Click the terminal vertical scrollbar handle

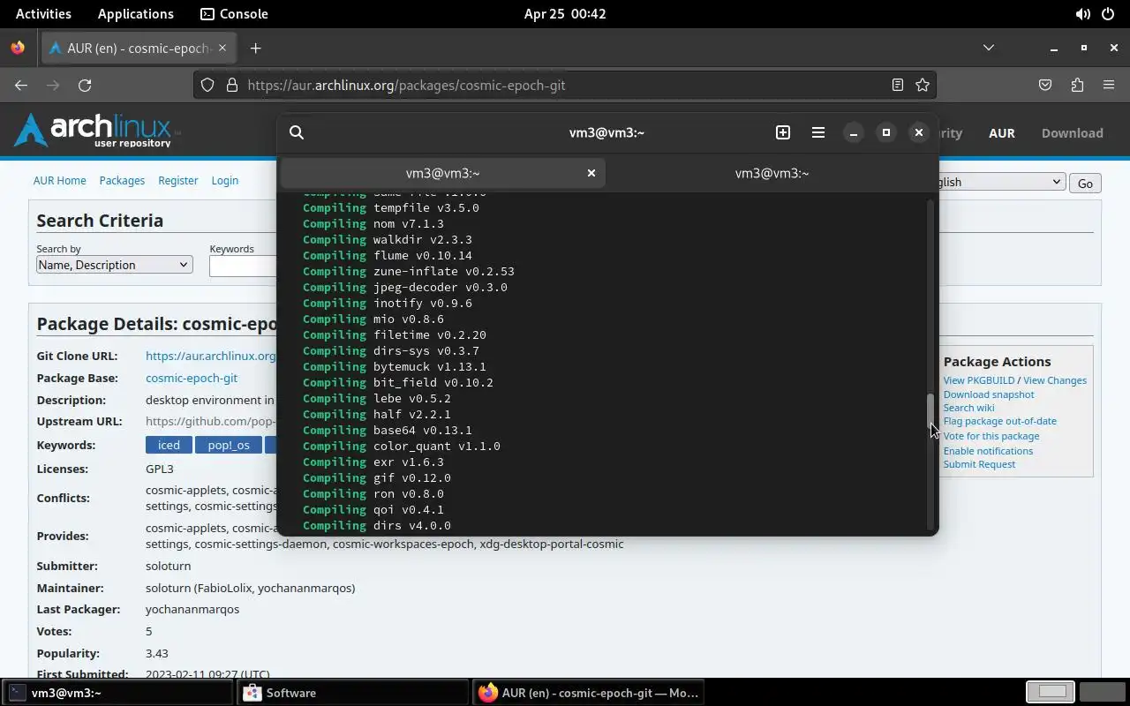tap(930, 413)
